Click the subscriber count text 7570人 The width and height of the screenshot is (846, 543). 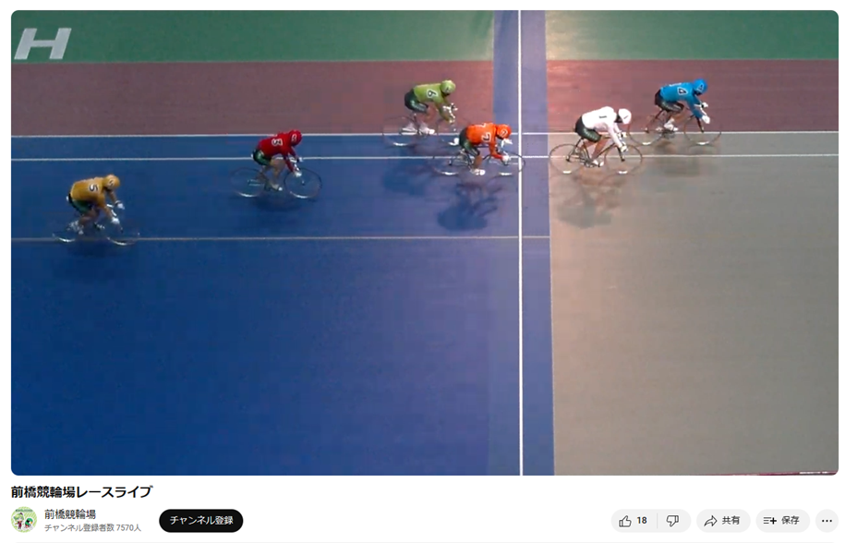click(128, 528)
